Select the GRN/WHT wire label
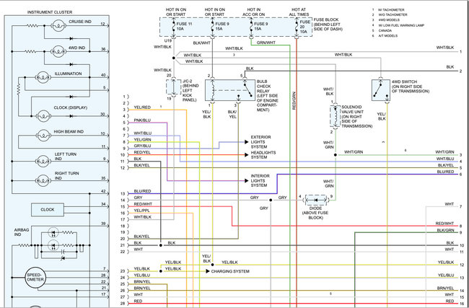 266,43
